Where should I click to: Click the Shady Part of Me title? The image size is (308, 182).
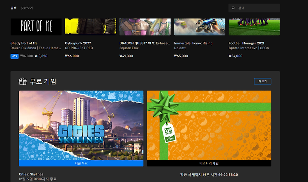coord(24,43)
